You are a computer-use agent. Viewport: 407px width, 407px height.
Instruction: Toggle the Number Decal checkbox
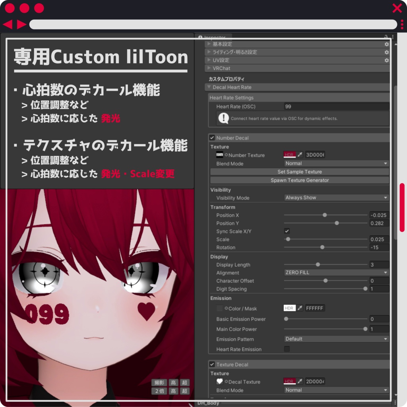point(212,138)
